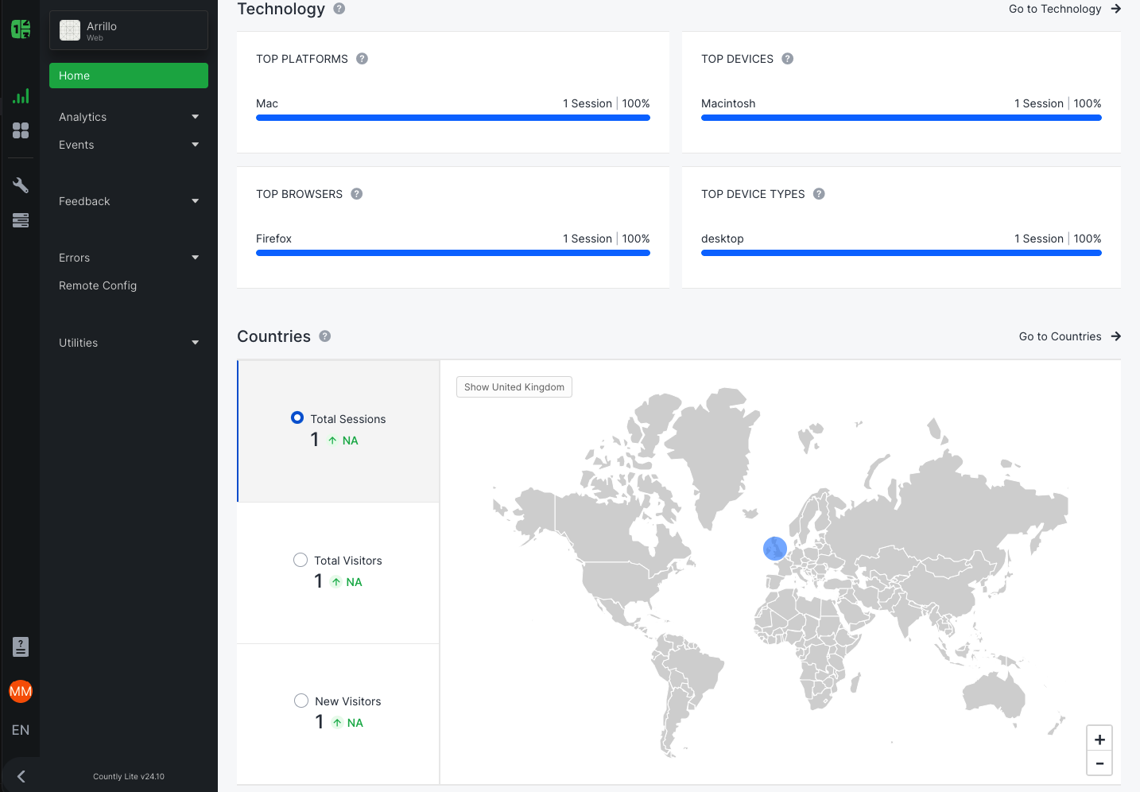Select the Total Sessions radio button
1140x792 pixels.
[x=297, y=417]
